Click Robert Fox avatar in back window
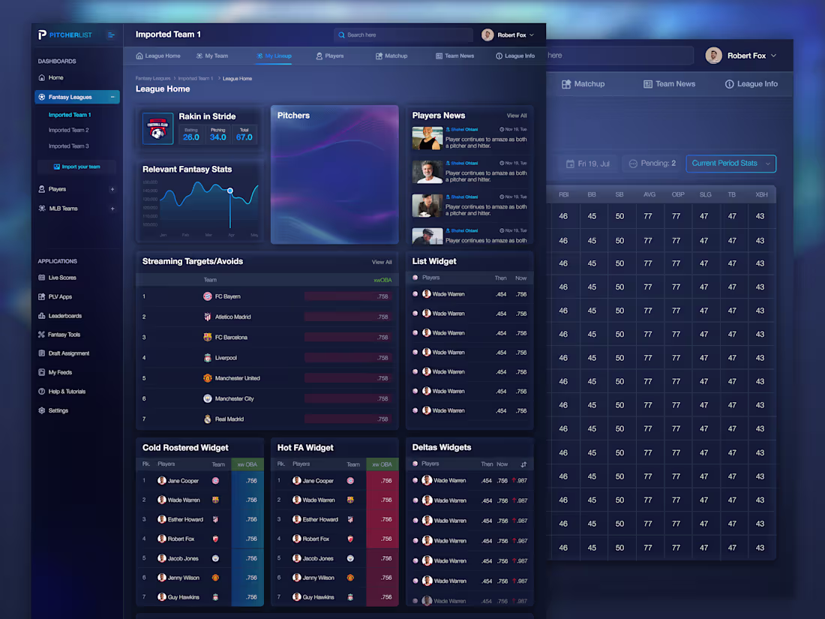Viewport: 825px width, 619px height. tap(713, 56)
